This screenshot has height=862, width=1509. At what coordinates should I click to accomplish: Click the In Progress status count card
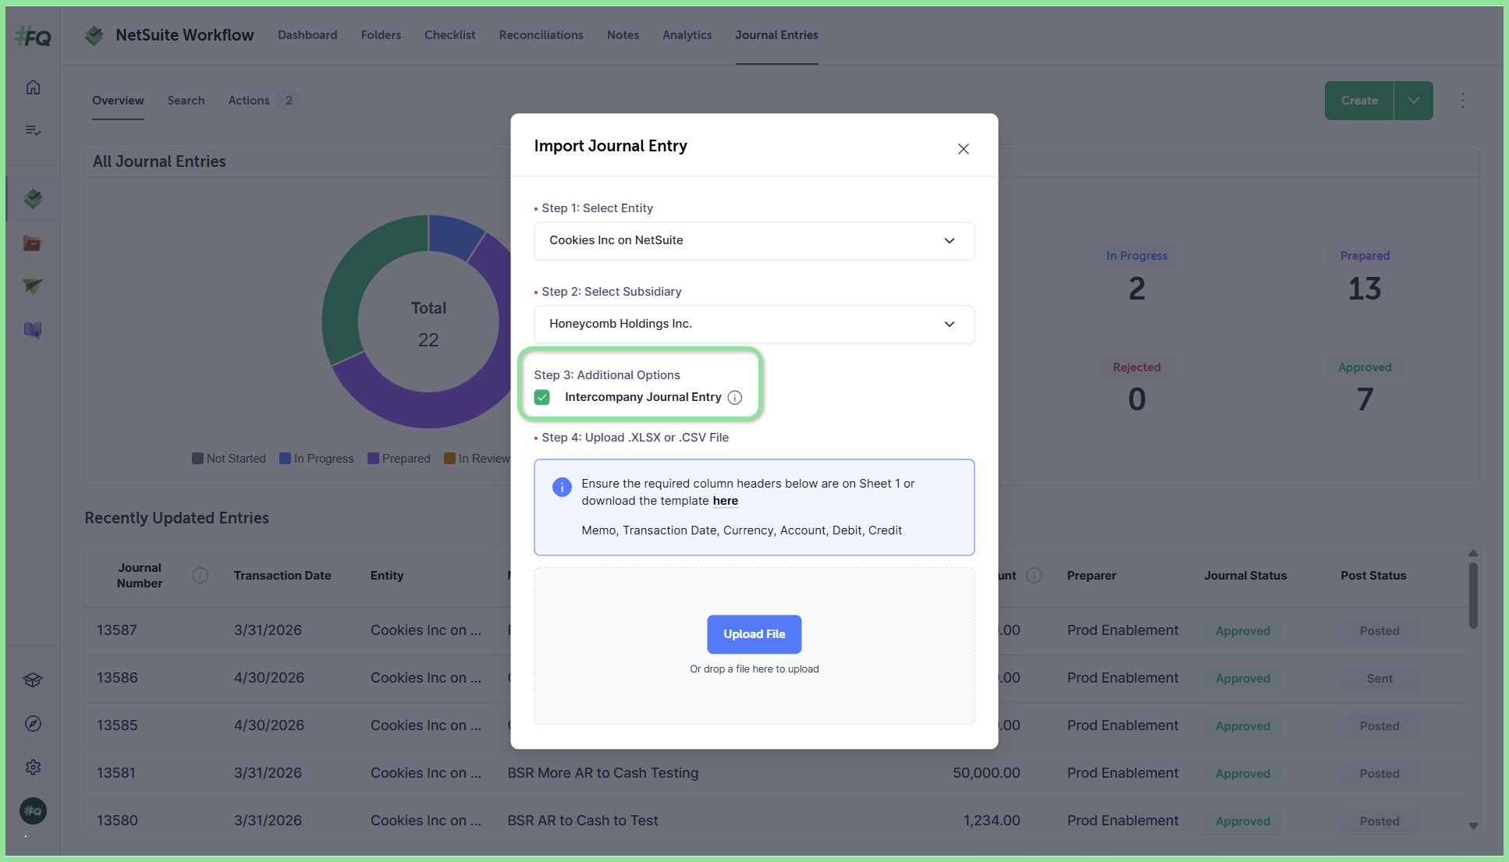click(1137, 277)
